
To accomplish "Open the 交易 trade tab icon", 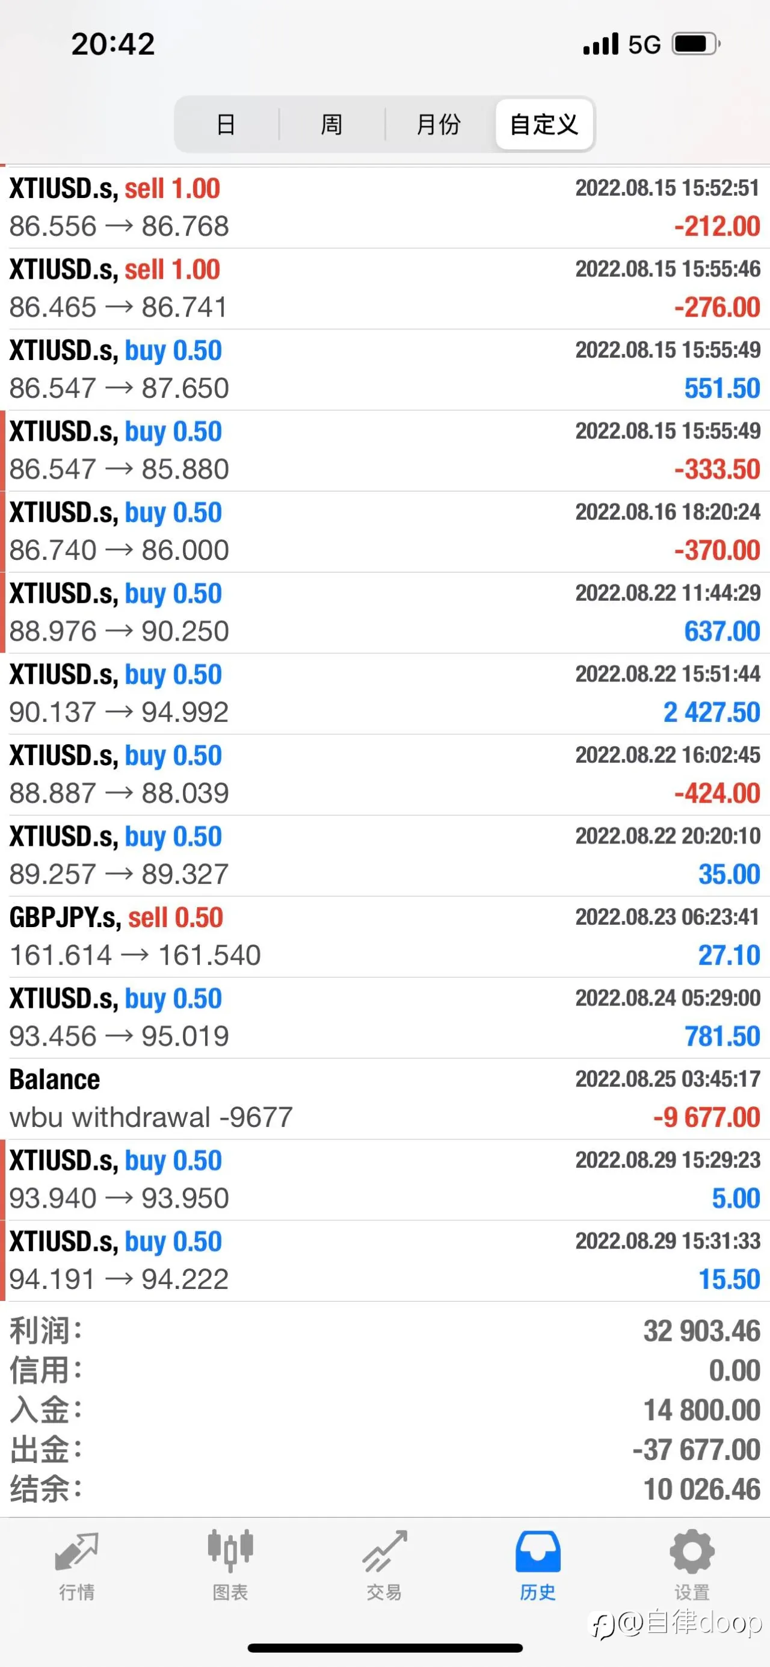I will [x=384, y=1551].
